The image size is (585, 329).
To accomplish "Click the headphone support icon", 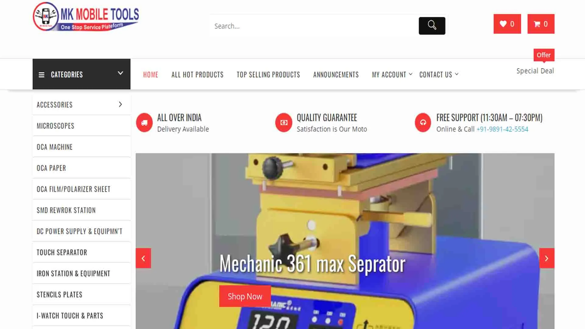I will pos(423,122).
